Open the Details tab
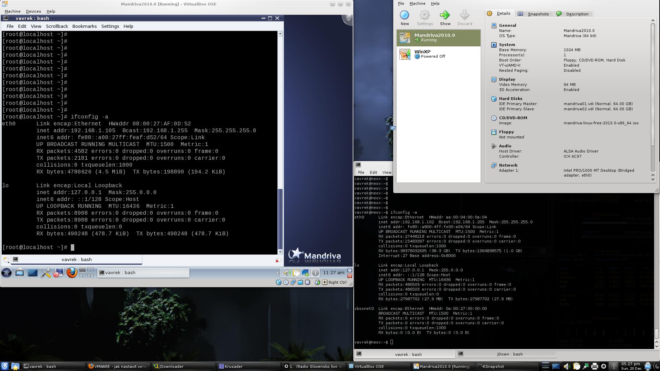 click(x=499, y=13)
